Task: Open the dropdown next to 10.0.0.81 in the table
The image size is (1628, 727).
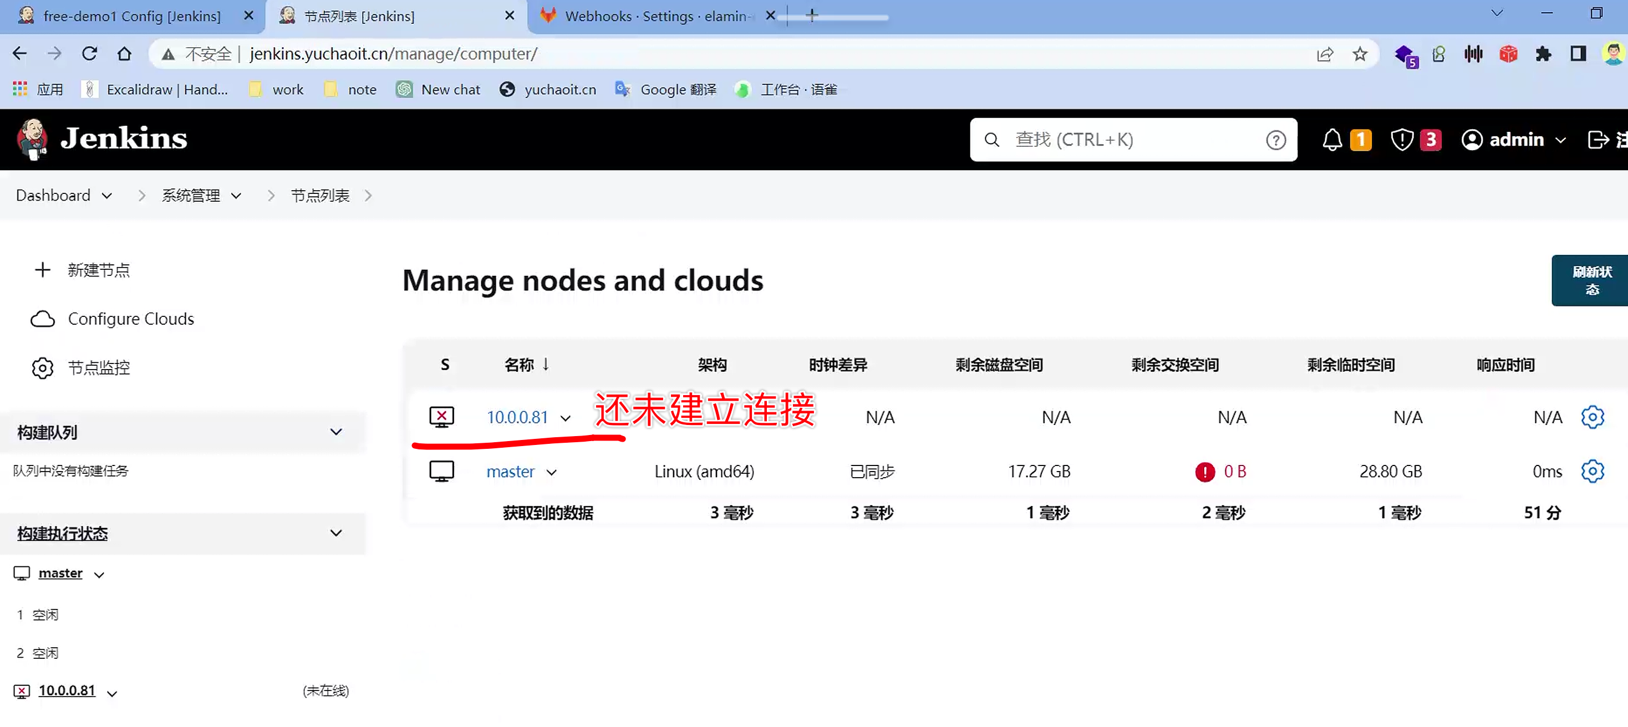Action: pos(566,418)
